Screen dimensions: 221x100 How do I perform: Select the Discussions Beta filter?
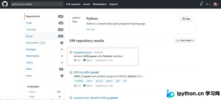click(44, 43)
